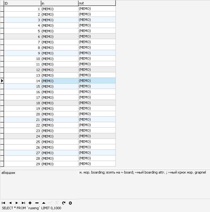Select the ID cell with value 24

[22, 136]
